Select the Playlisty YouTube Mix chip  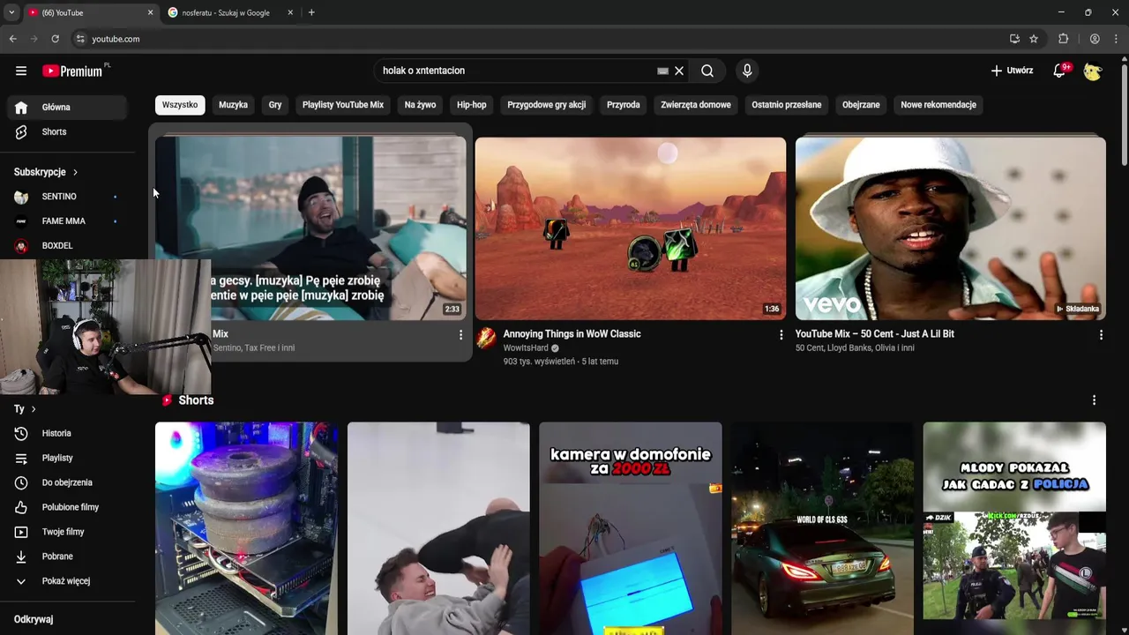click(343, 105)
